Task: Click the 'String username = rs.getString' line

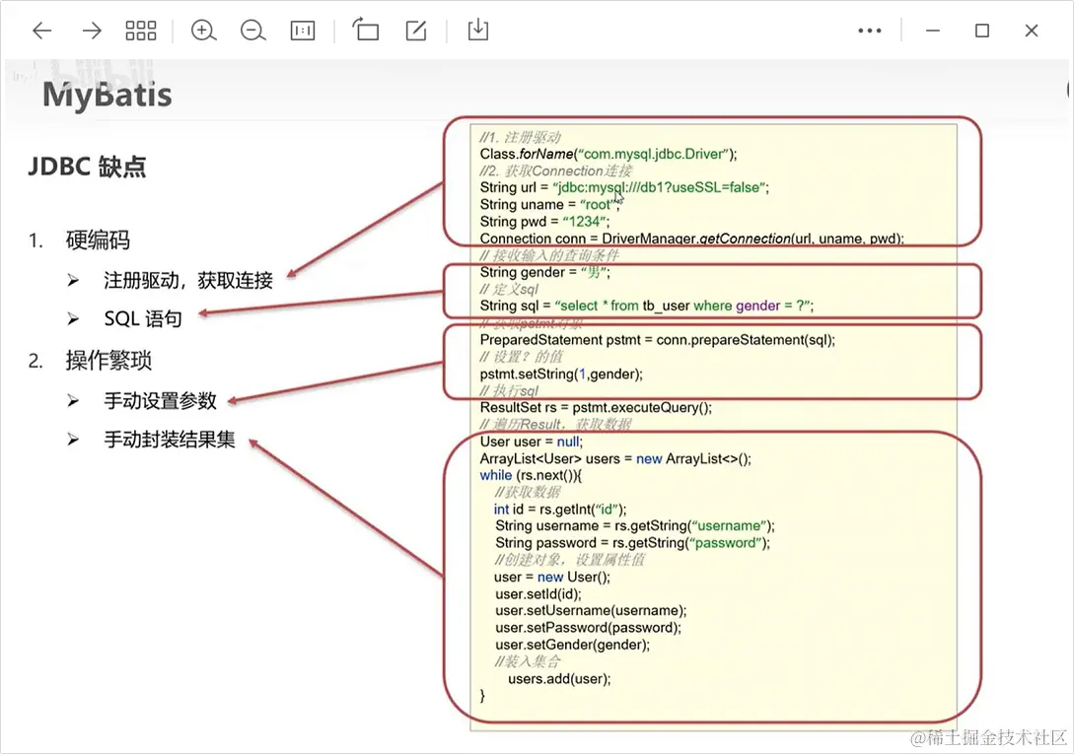Action: pos(635,526)
